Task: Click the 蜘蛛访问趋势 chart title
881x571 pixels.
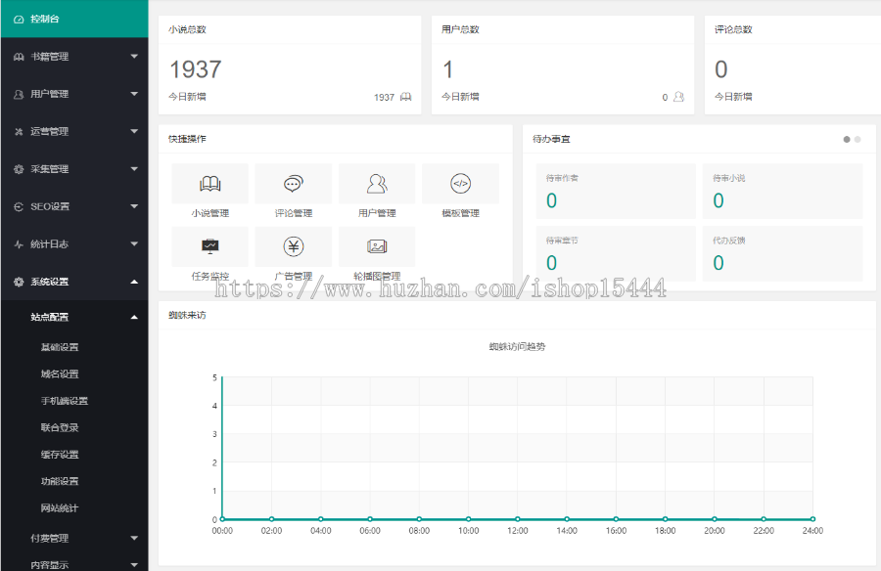Action: tap(517, 347)
